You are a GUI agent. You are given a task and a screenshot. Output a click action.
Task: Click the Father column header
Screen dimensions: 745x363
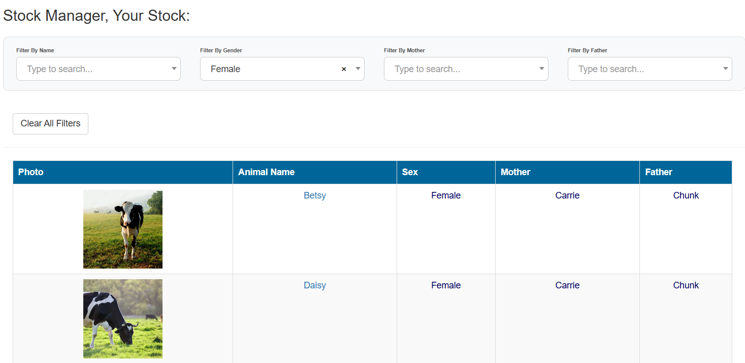(686, 172)
